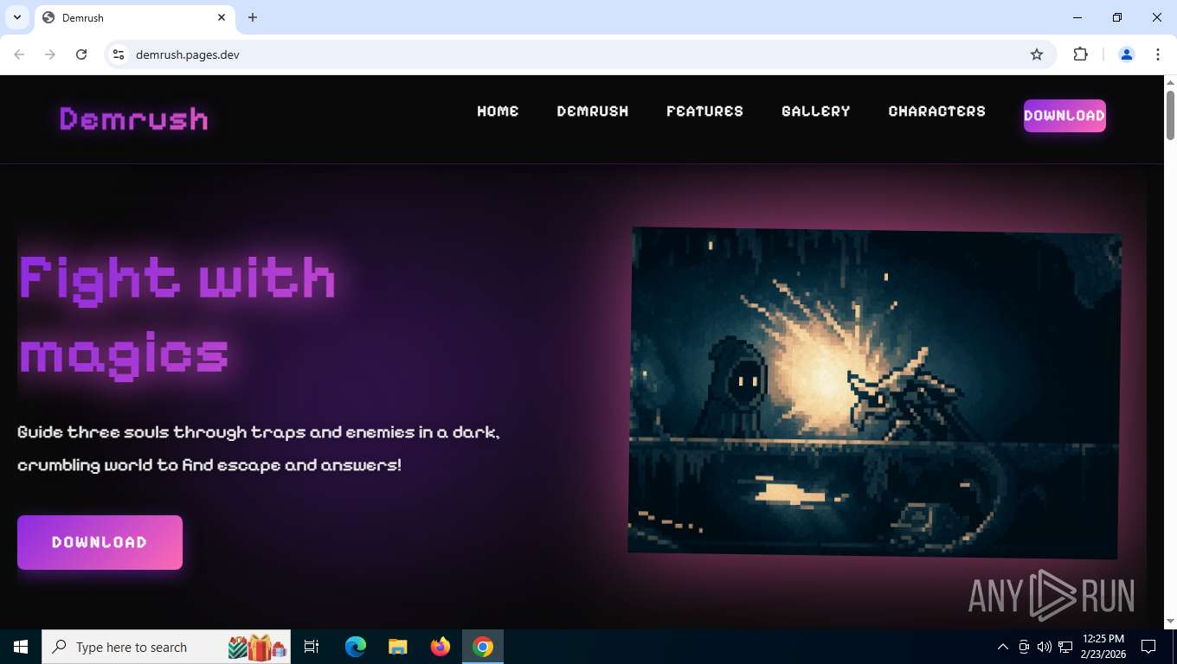Minimize the Chrome window

[x=1077, y=17]
